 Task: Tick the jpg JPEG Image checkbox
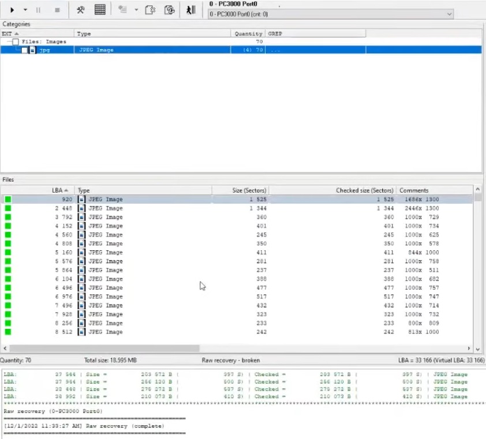24,50
